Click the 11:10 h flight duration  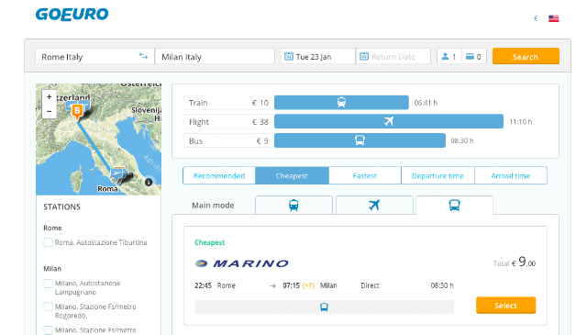(521, 122)
